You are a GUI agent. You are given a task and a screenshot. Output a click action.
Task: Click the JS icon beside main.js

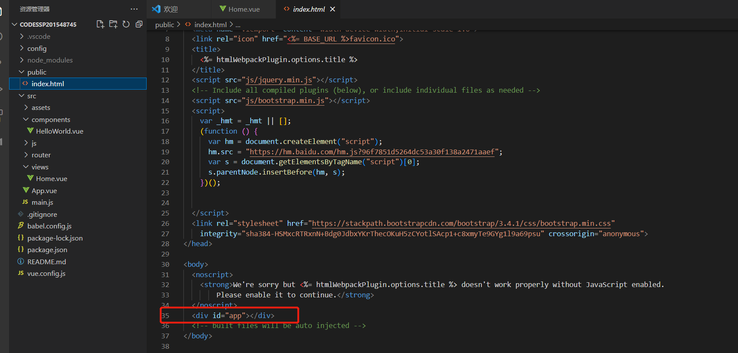[25, 202]
